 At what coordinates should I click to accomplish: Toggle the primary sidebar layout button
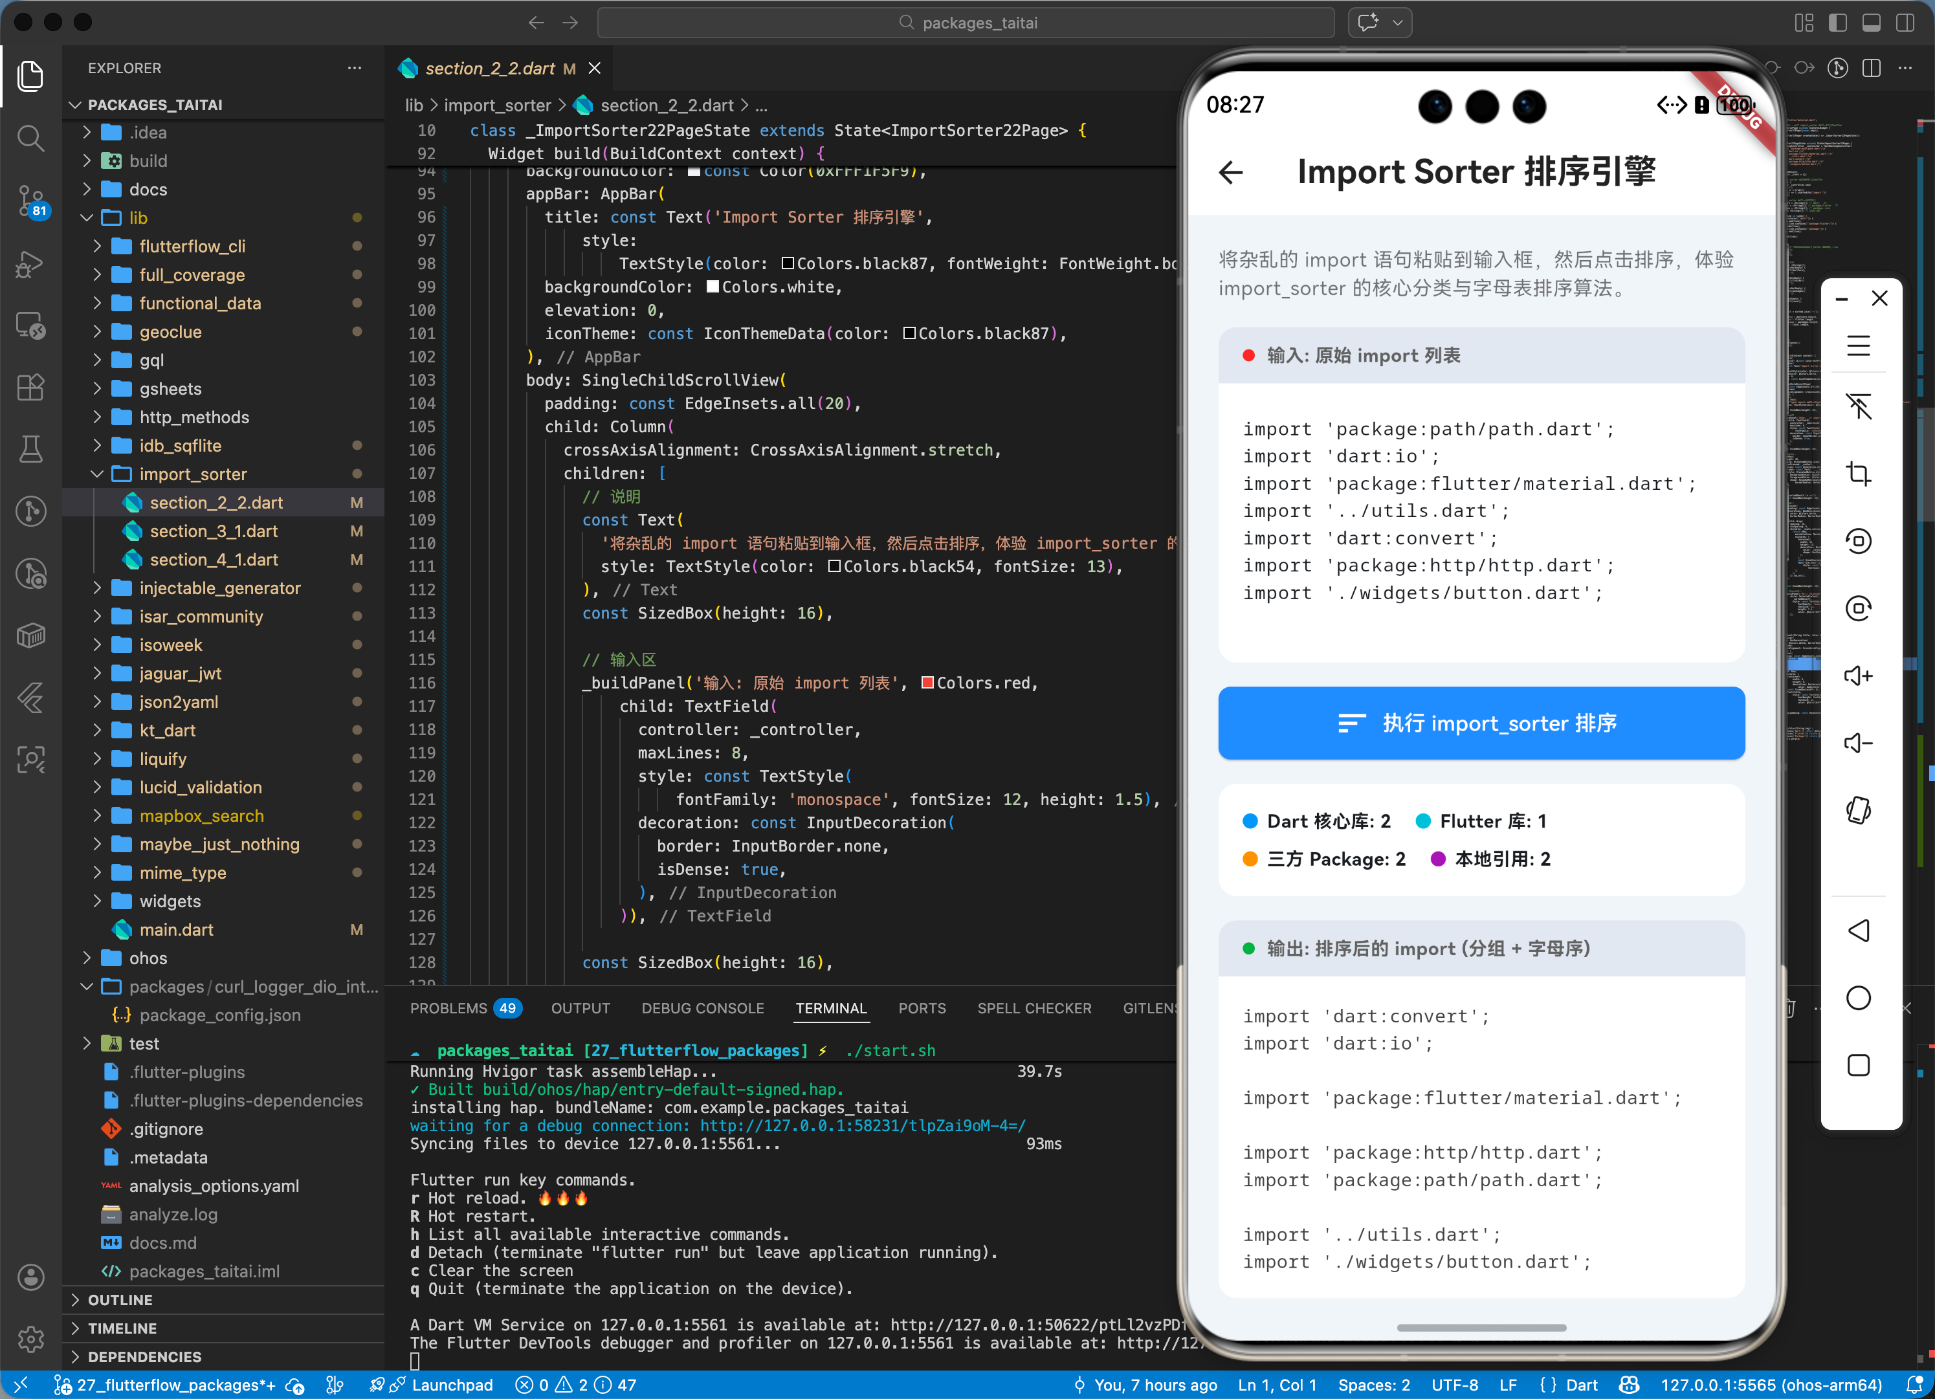click(1837, 23)
